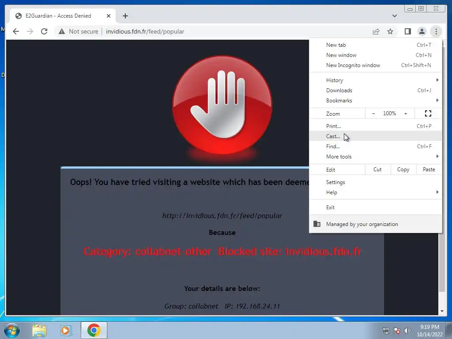This screenshot has width=452, height=339.
Task: Expand More tools submenu
Action: 375,157
